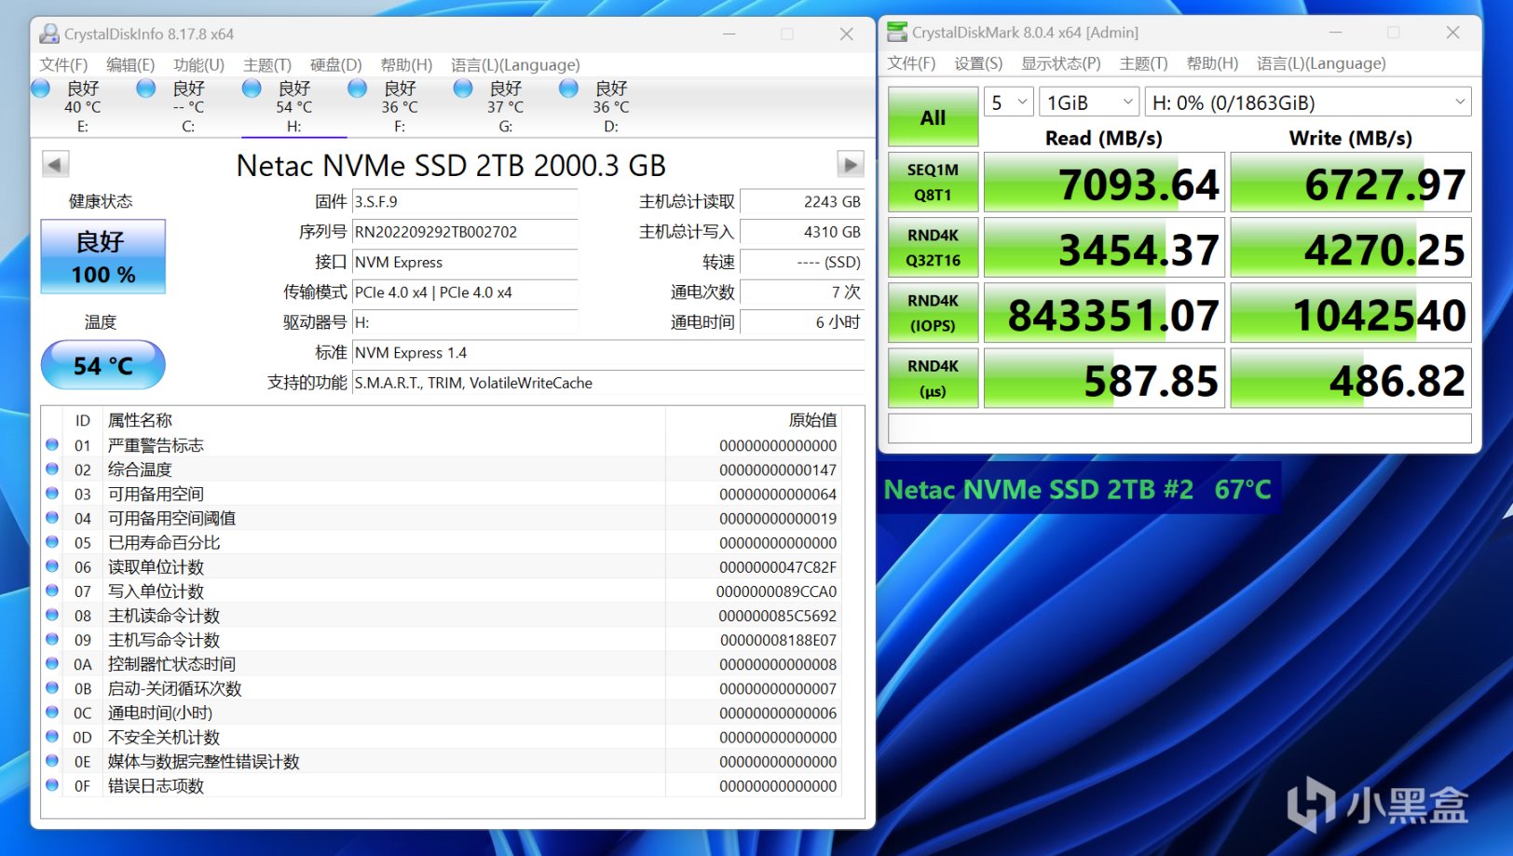Go to the next disk with right arrow
The height and width of the screenshot is (856, 1513).
850,165
